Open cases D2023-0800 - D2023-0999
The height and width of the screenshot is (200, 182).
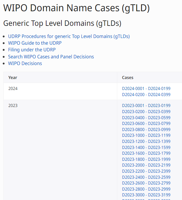(146, 129)
